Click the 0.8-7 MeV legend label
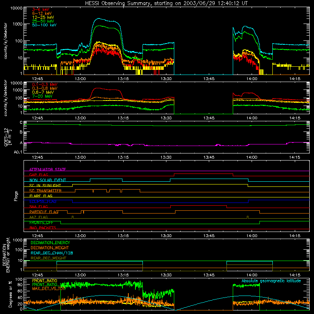Viewport: 314px width, 314px height. 43,92
